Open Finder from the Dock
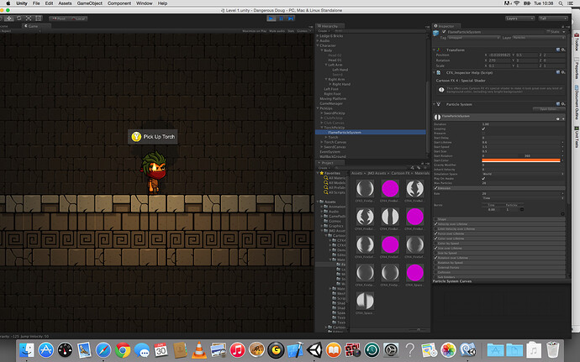Viewport: 580px width, 362px height. [x=27, y=349]
